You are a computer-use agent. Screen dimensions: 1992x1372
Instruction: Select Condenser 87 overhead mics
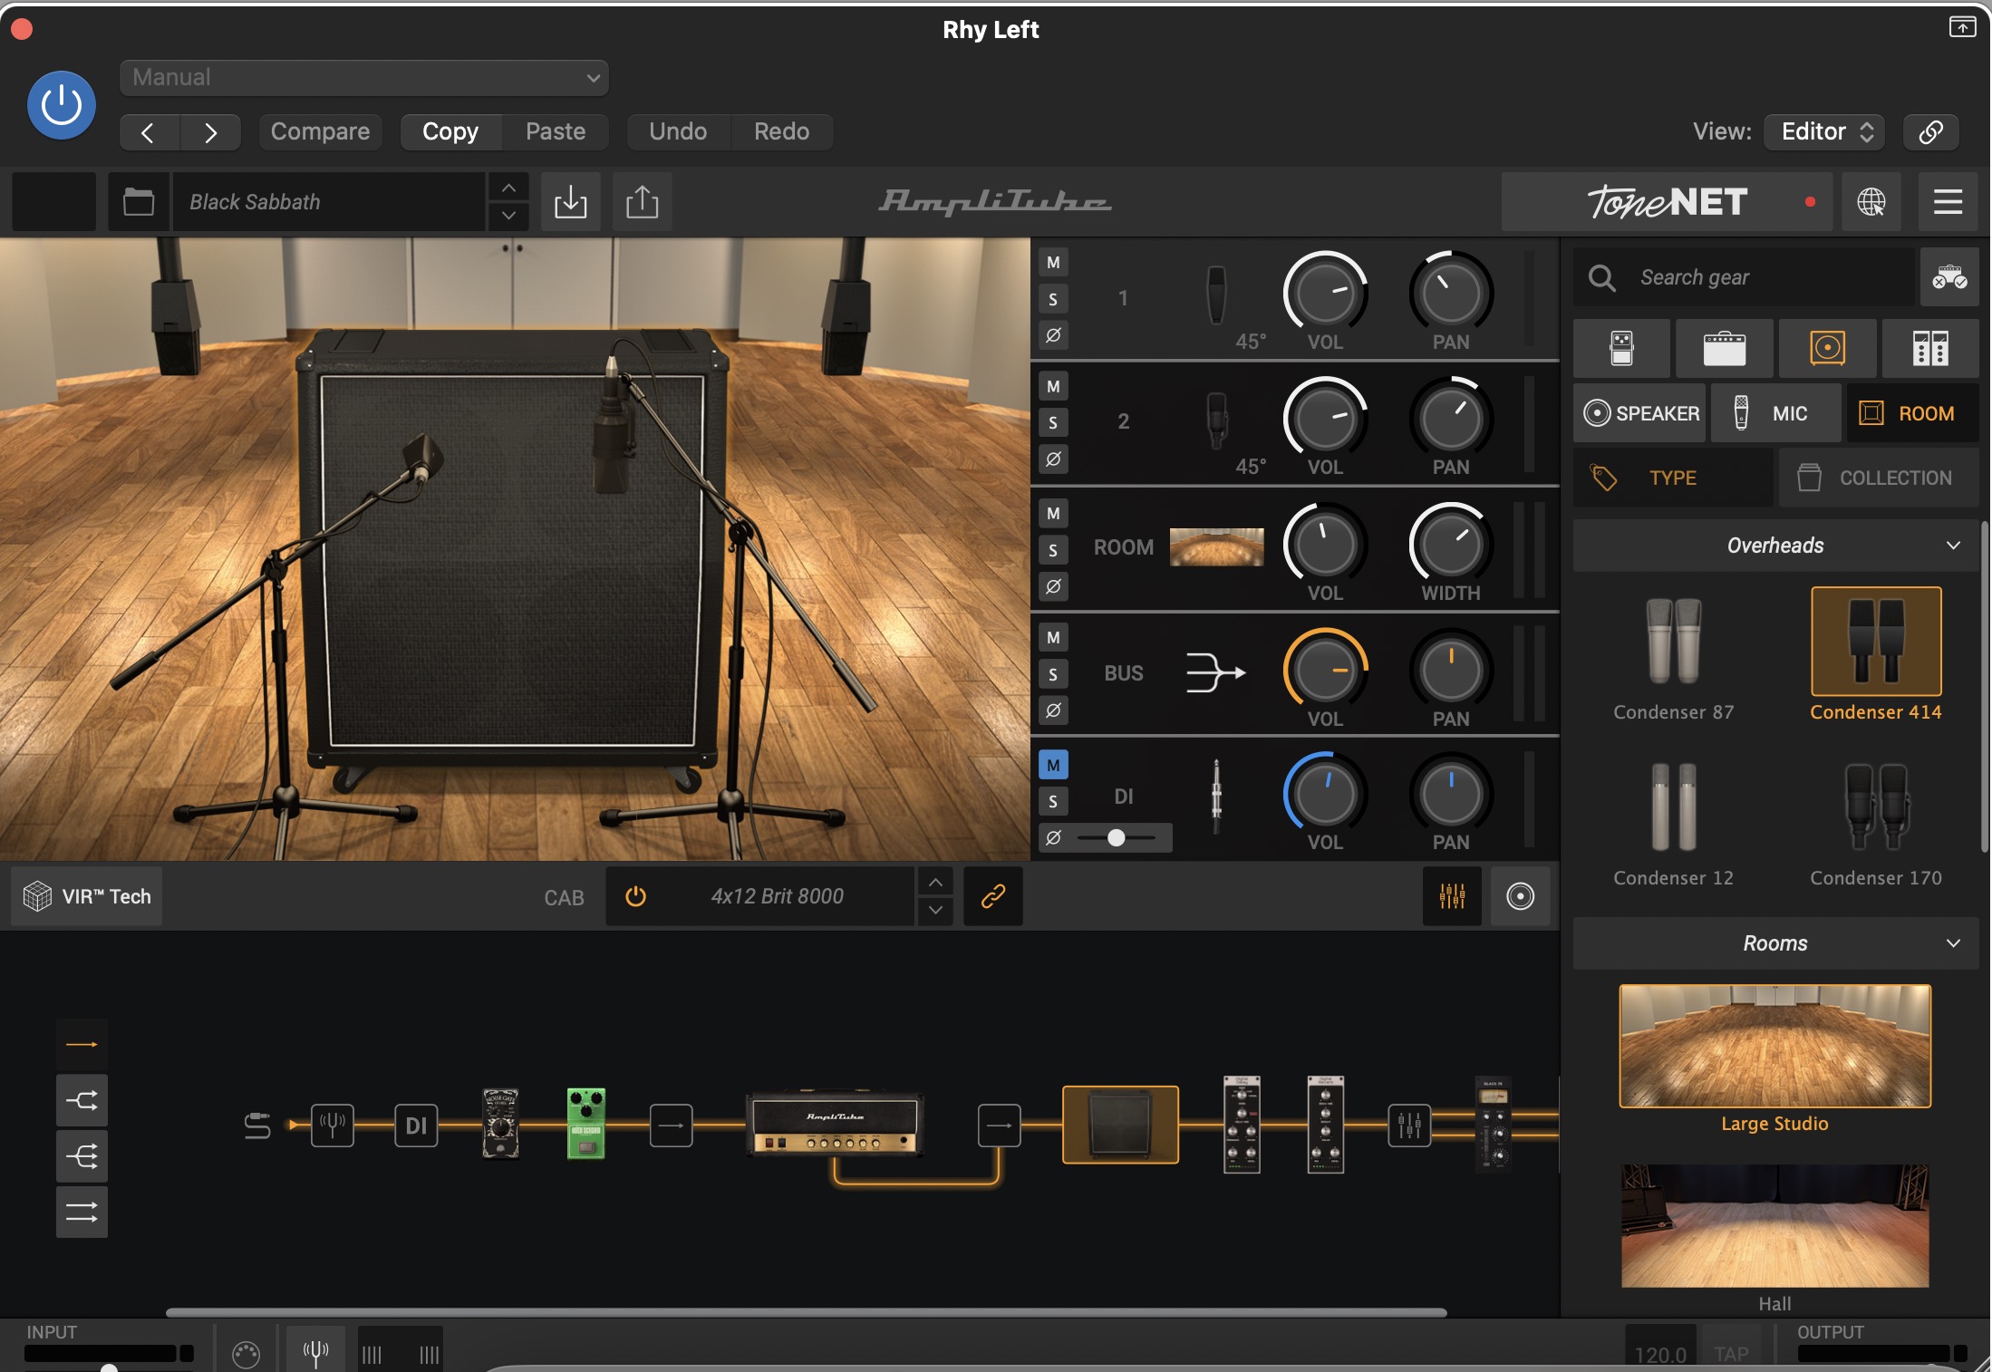click(x=1673, y=656)
